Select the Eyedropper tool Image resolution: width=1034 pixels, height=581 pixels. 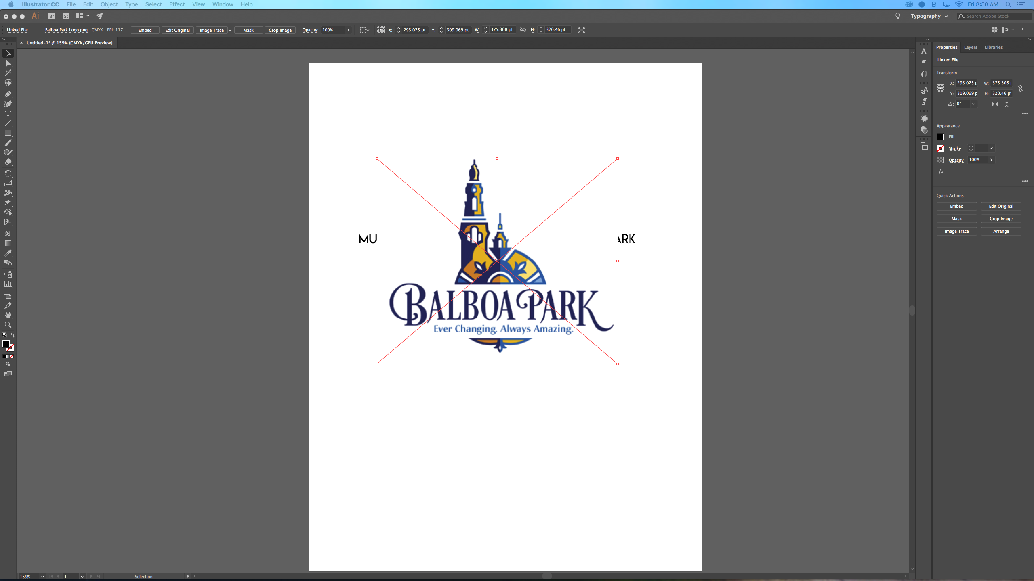[8, 253]
